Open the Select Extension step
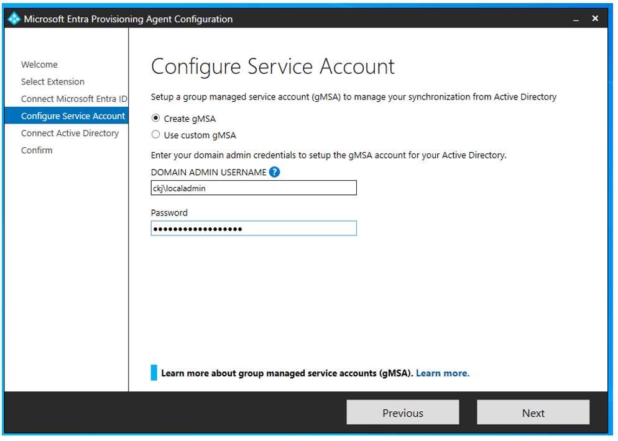 (x=53, y=81)
